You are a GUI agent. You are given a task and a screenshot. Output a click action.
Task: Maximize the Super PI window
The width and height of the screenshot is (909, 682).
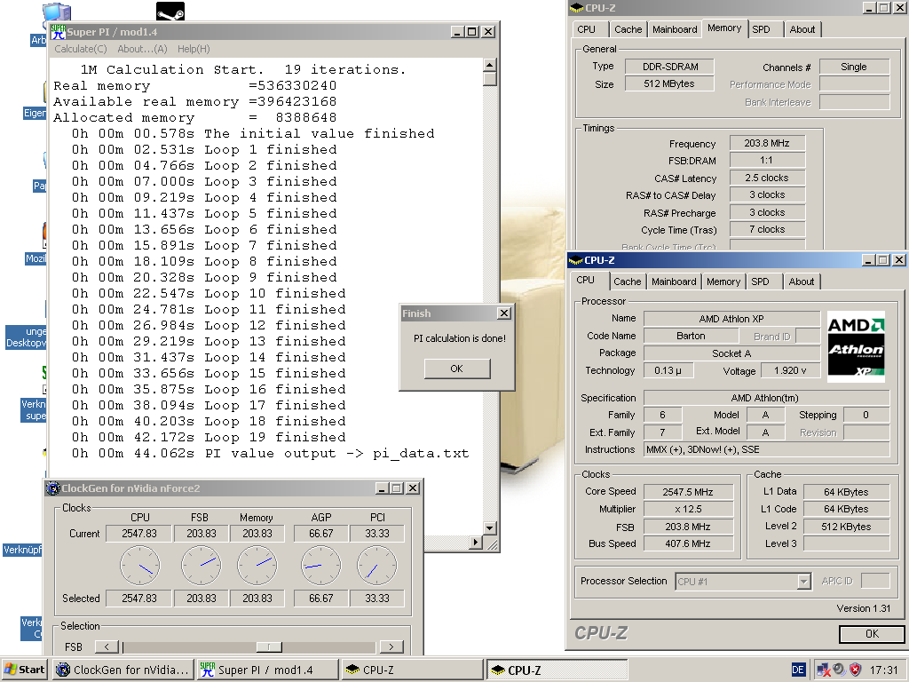click(472, 32)
